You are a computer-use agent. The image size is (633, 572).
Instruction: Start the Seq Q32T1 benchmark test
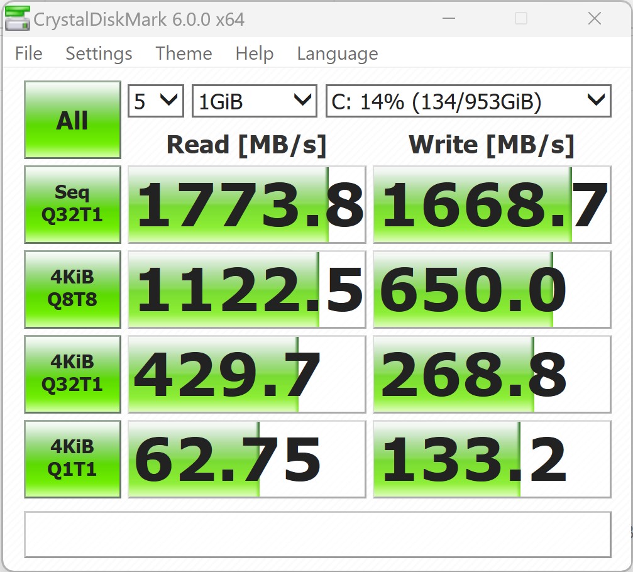[x=72, y=204]
